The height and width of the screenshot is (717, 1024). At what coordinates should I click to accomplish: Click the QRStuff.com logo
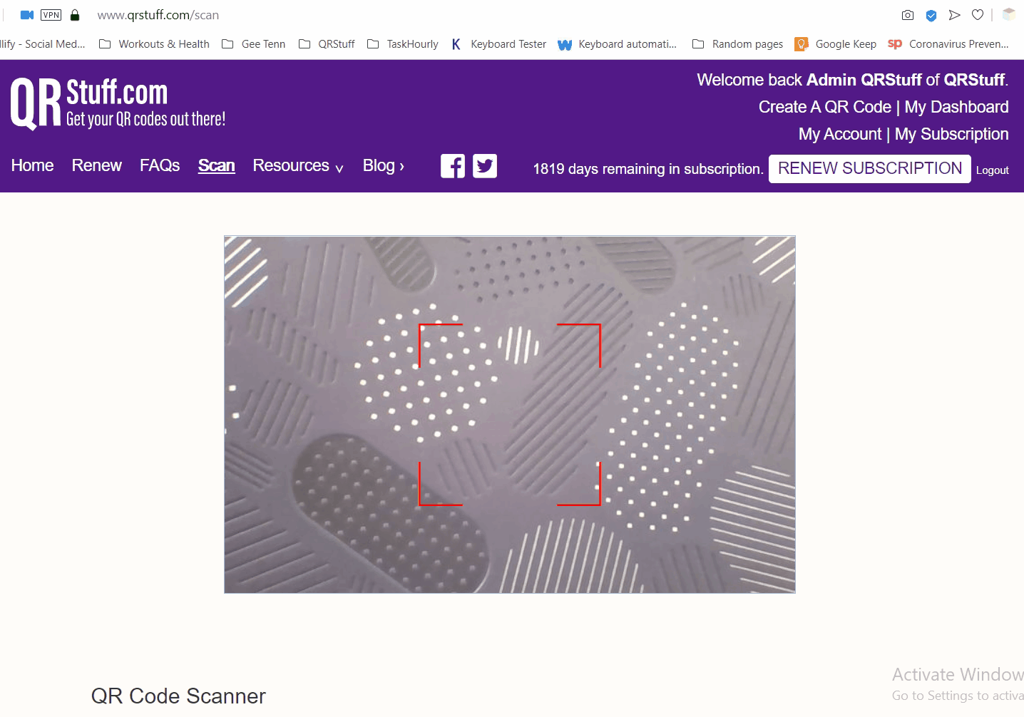tap(118, 104)
